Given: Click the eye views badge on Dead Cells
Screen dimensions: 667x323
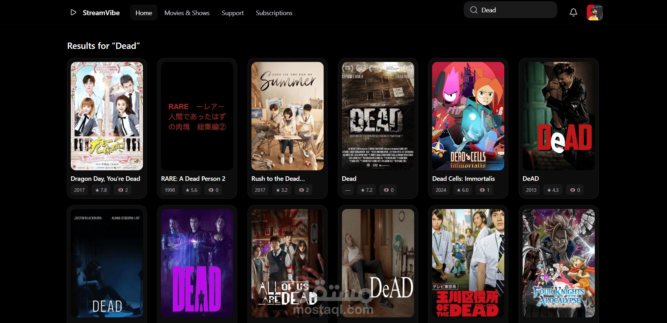Looking at the screenshot, I should coord(485,190).
